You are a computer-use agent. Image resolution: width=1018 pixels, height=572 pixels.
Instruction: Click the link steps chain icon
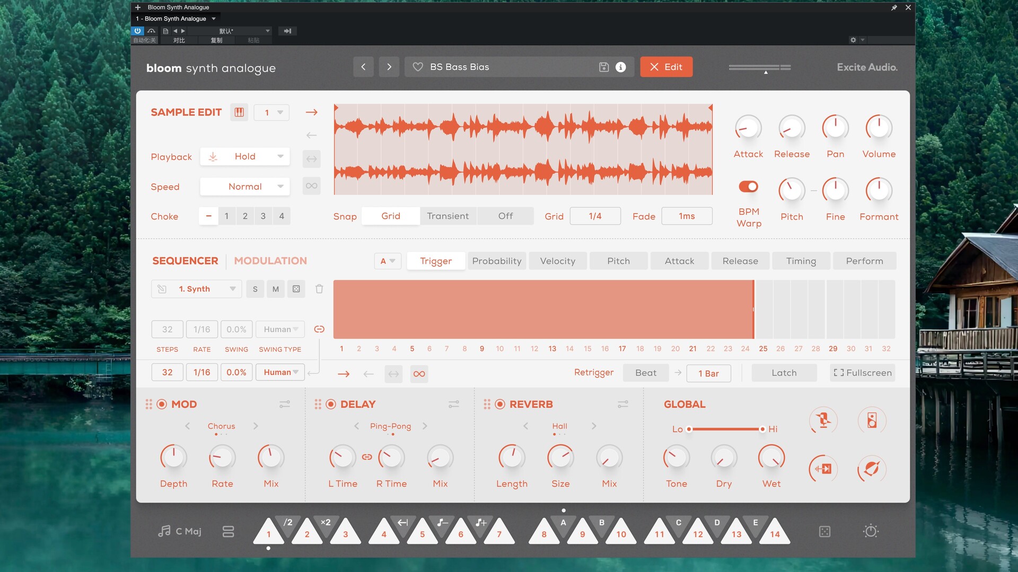pyautogui.click(x=319, y=329)
